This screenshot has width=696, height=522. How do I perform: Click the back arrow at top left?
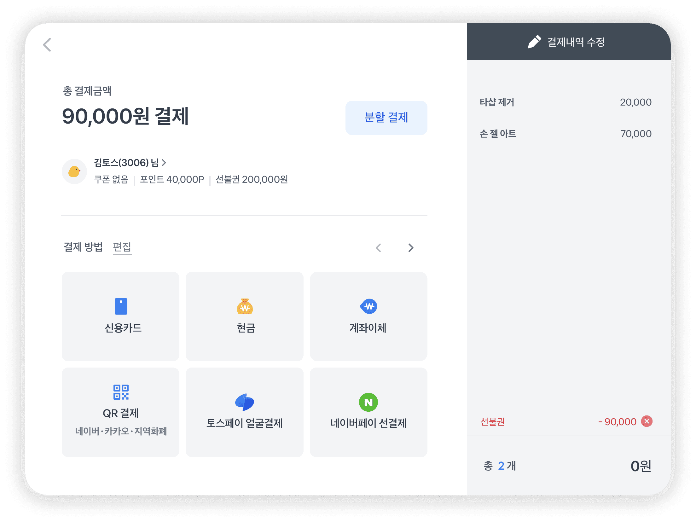point(47,45)
